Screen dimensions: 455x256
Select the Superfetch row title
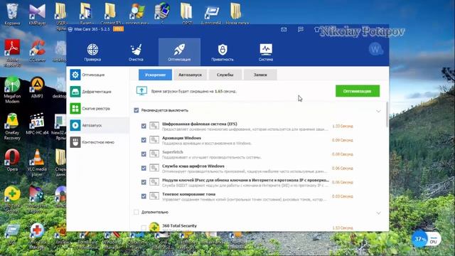tap(172, 152)
